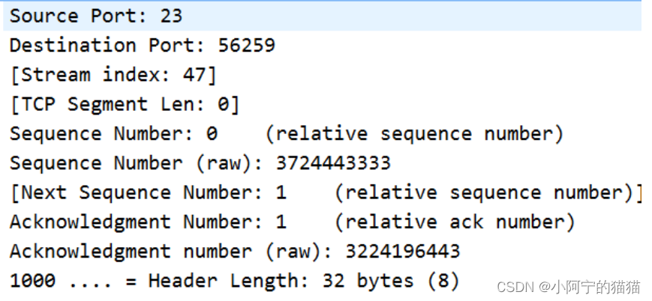This screenshot has height=301, width=652.
Task: Click the raw sequence value 3724443333
Action: coord(333,163)
